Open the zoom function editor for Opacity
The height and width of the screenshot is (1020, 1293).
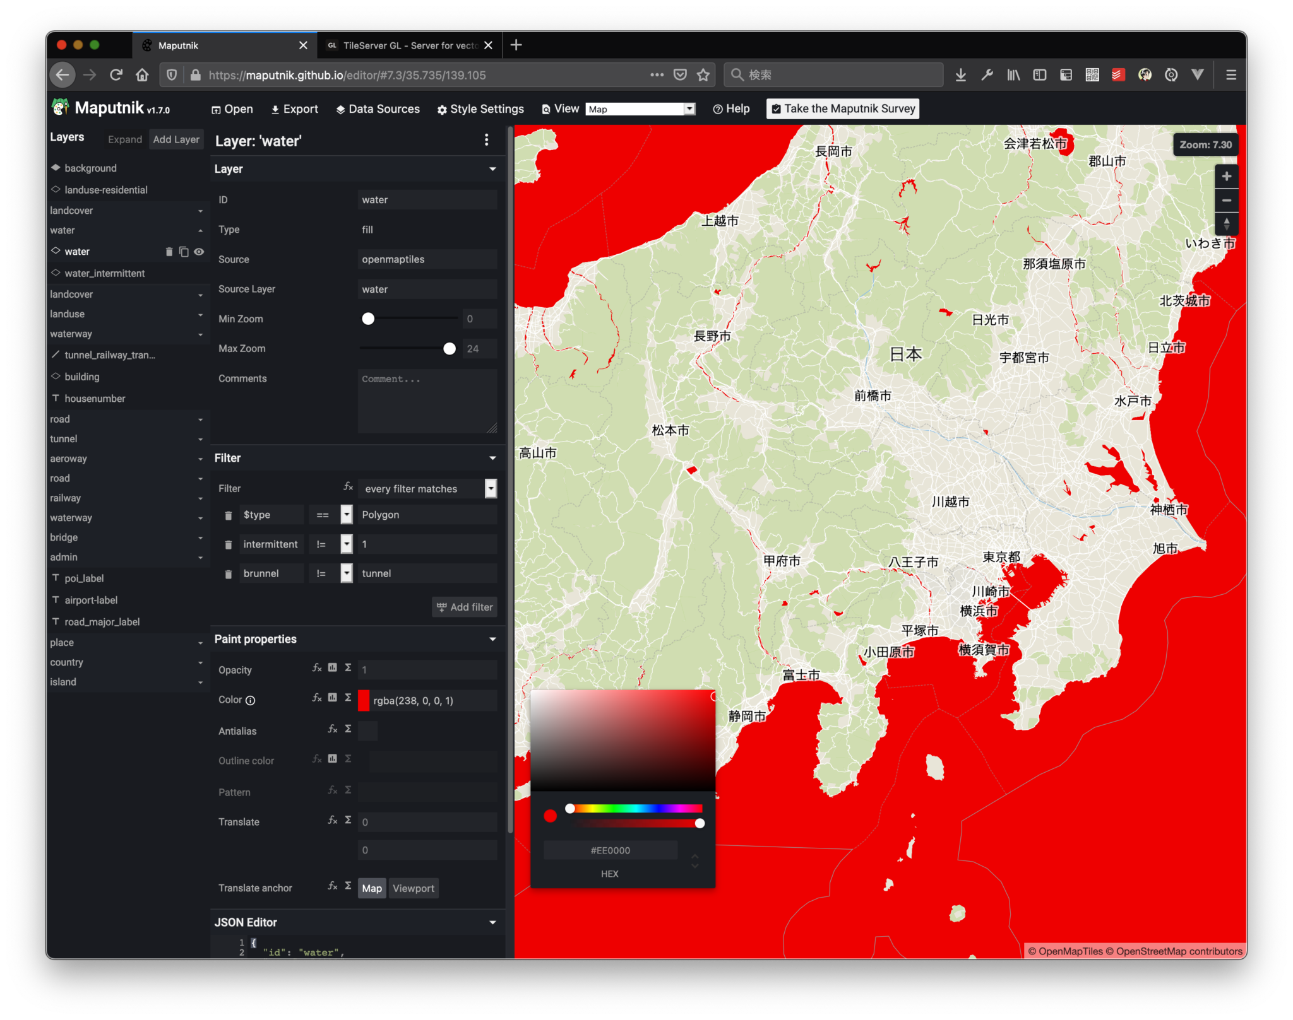(x=316, y=668)
